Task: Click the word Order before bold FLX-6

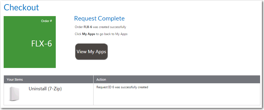Action: pos(79,27)
